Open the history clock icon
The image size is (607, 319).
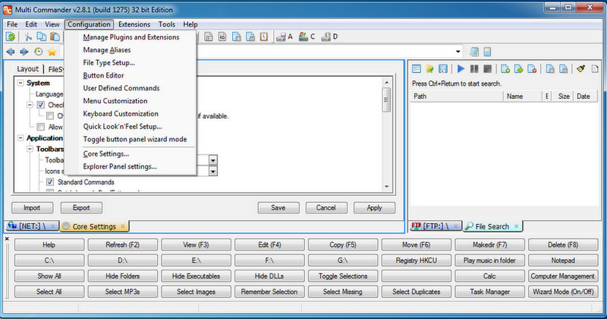coord(38,52)
